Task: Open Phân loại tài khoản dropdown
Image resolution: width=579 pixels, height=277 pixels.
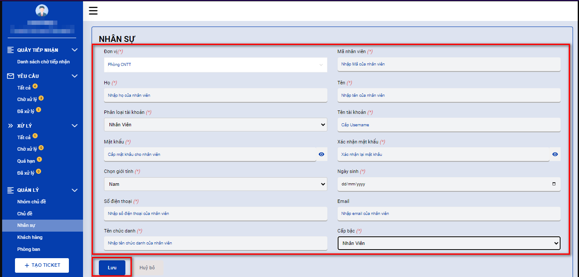Action: click(216, 125)
